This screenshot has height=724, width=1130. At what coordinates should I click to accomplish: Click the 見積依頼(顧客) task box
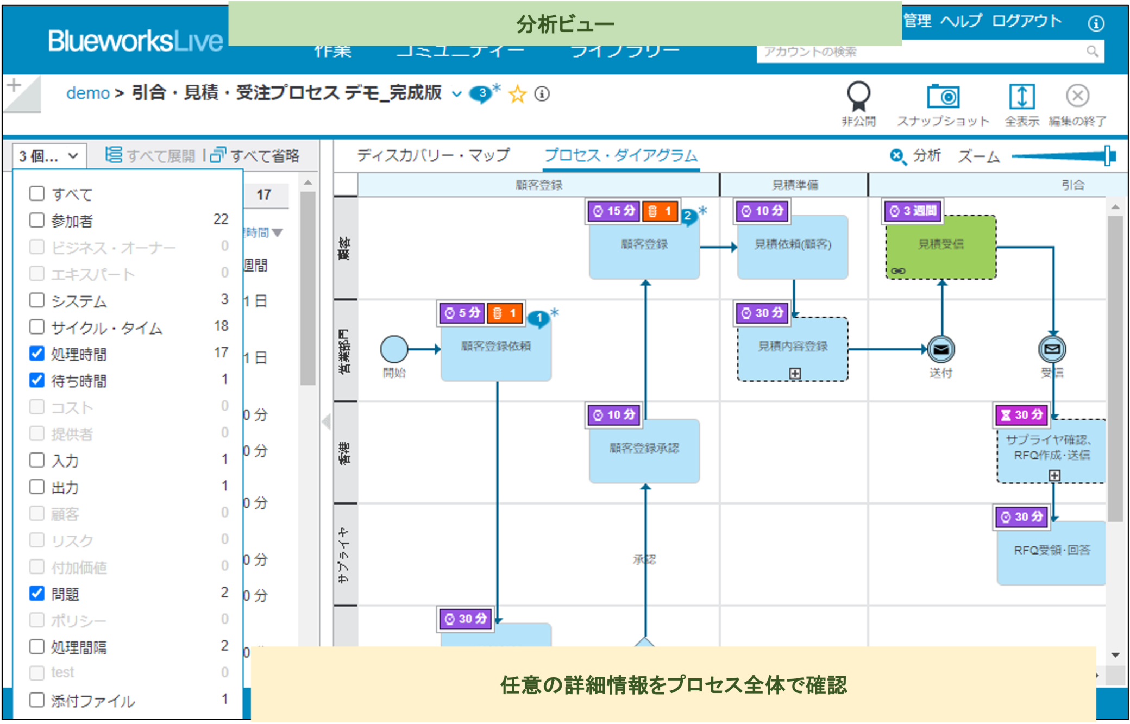click(x=793, y=247)
